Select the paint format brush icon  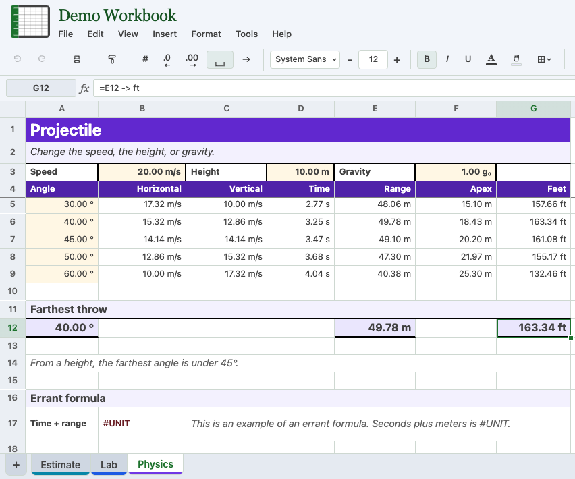click(x=112, y=59)
